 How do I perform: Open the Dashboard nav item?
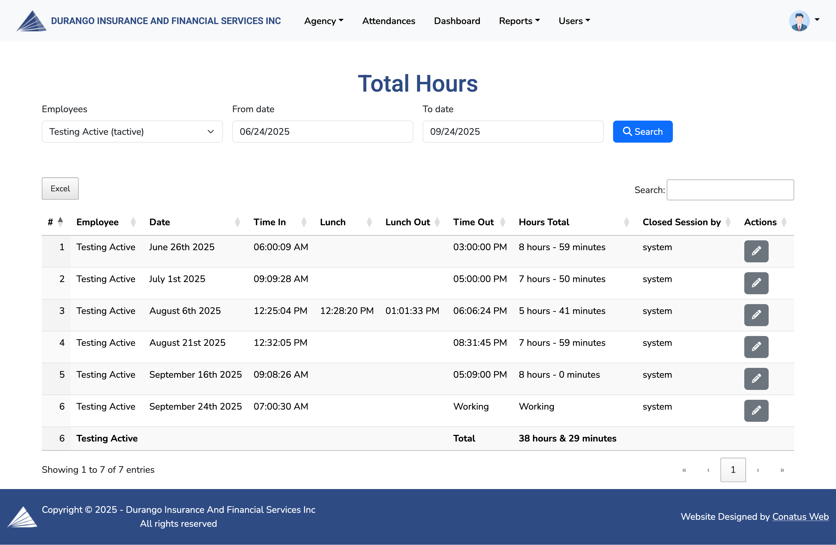click(457, 21)
